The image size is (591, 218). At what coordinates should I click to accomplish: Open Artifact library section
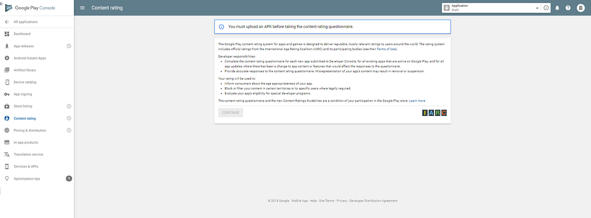point(25,70)
